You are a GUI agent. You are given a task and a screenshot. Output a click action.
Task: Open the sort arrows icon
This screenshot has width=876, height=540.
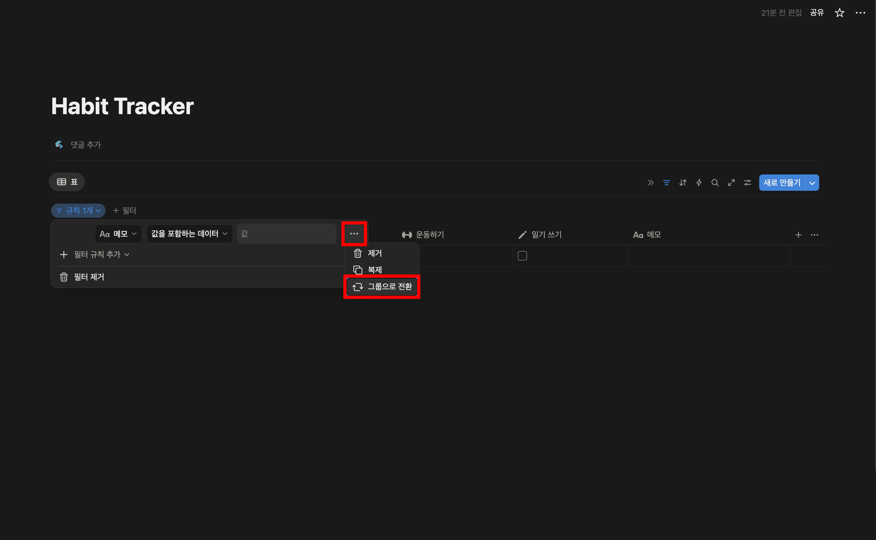pyautogui.click(x=683, y=182)
